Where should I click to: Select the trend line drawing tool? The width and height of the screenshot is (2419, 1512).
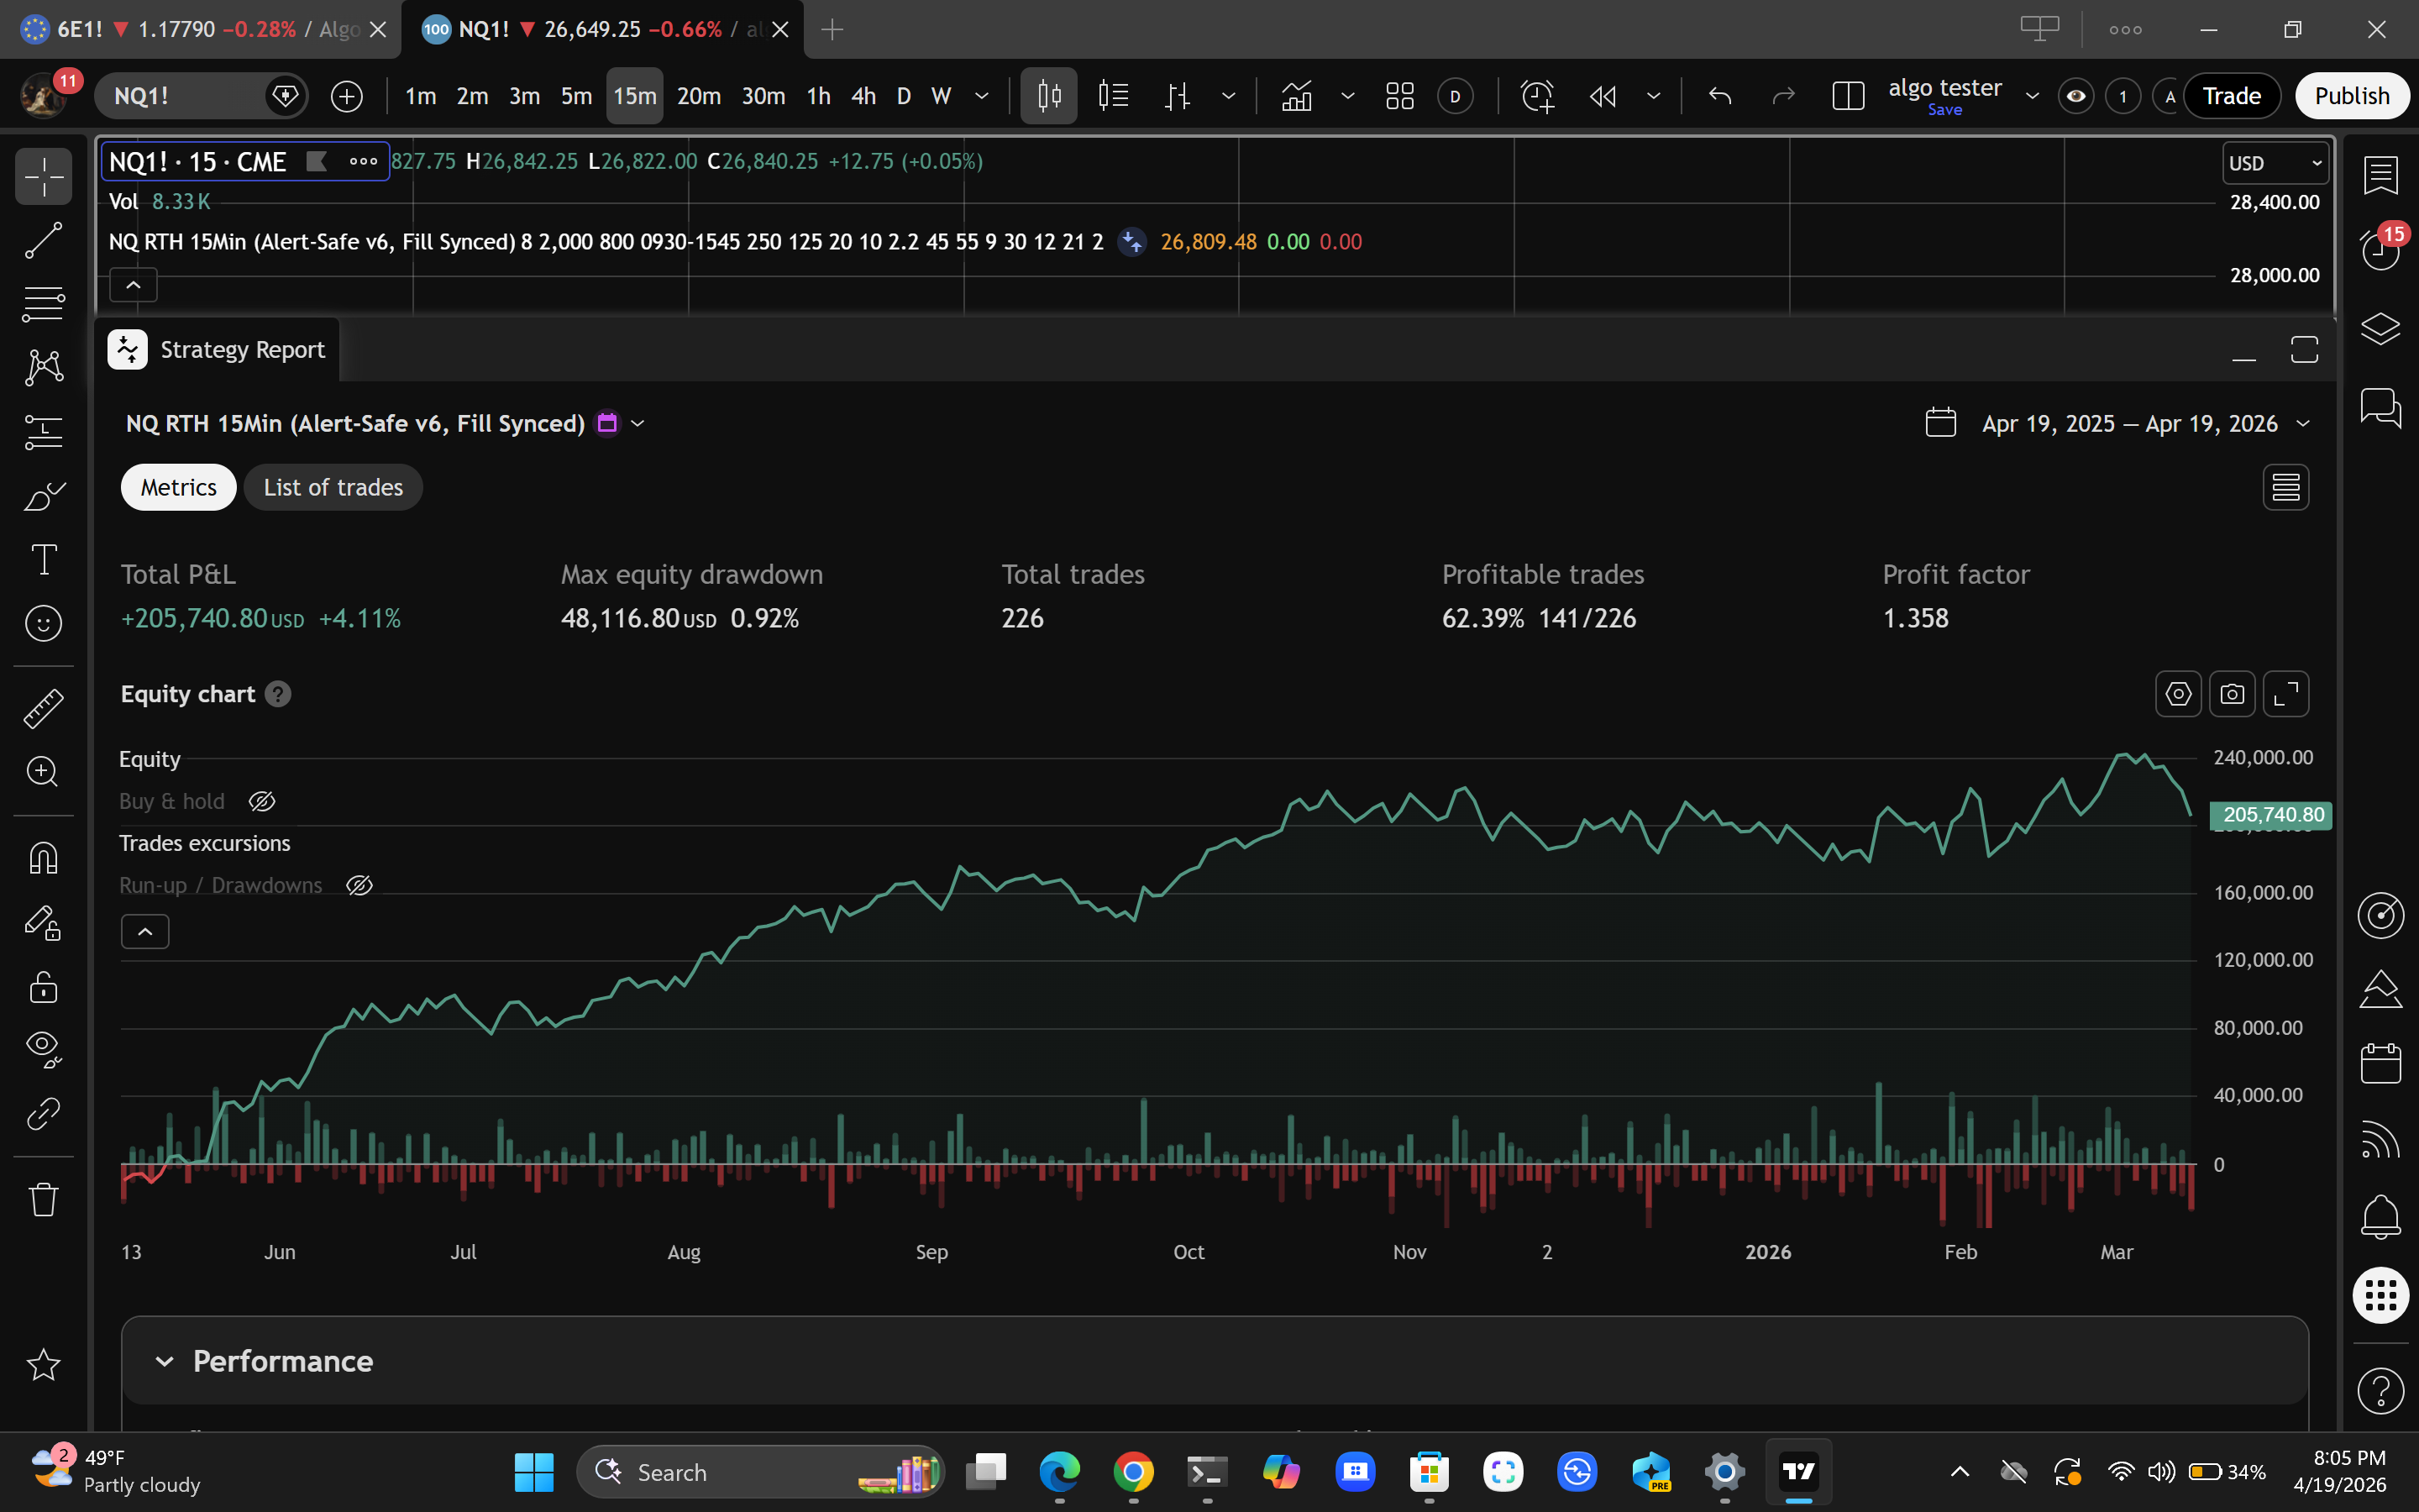[x=43, y=240]
